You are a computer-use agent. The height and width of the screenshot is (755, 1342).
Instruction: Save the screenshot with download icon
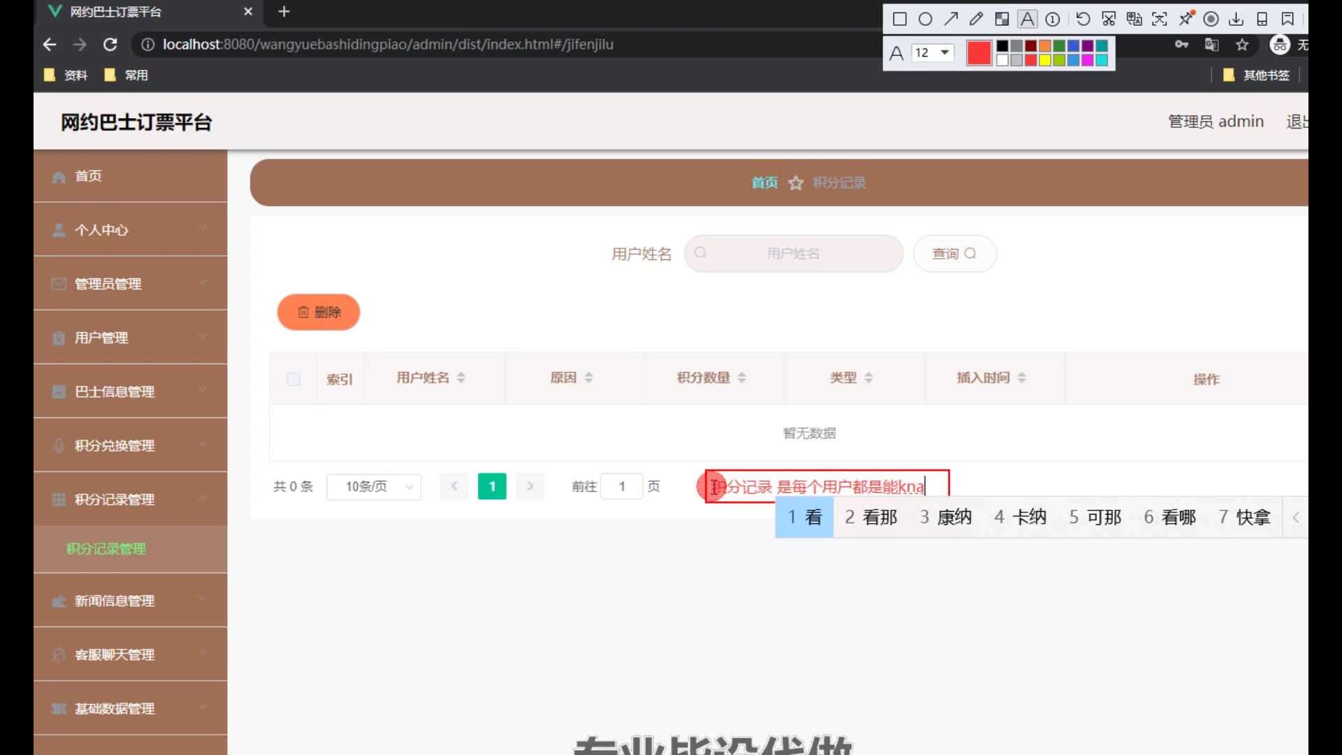[1236, 19]
